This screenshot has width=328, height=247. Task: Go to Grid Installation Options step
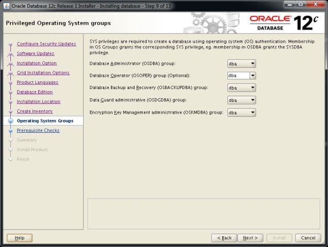(x=43, y=73)
